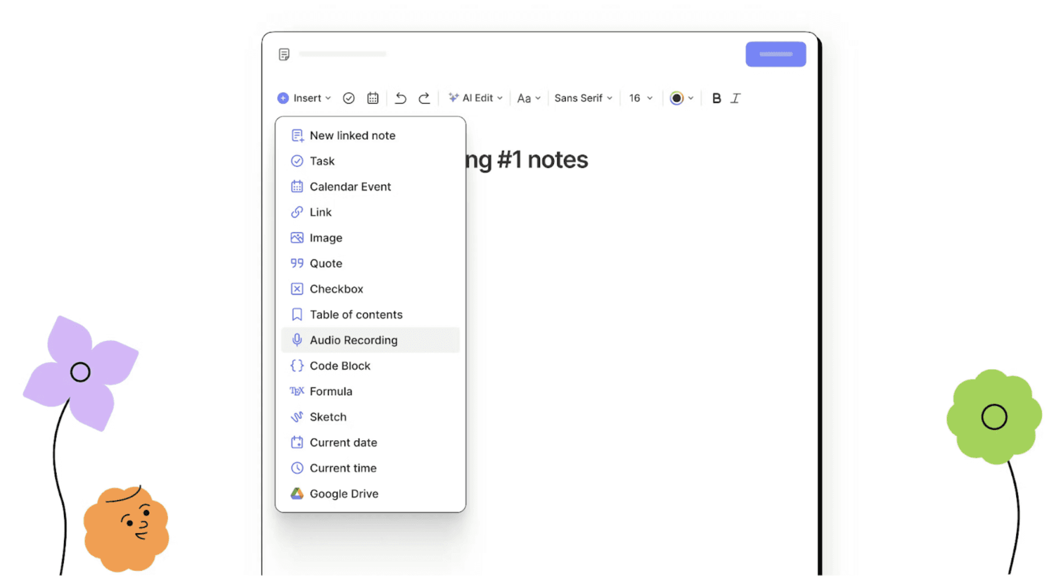Expand the font size dropdown showing 16
The width and height of the screenshot is (1054, 585).
point(639,98)
